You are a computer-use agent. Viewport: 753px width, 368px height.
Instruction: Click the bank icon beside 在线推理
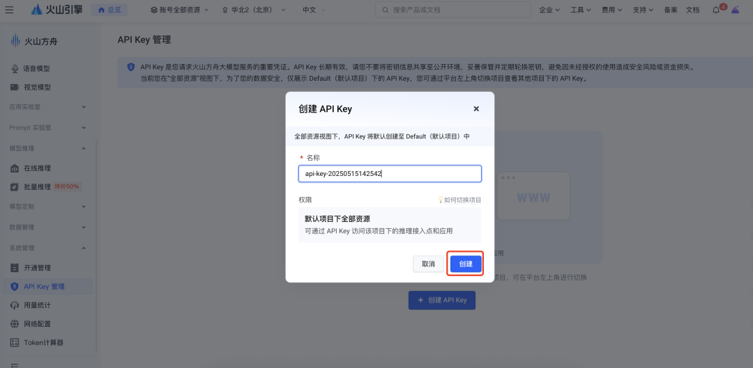(x=15, y=168)
